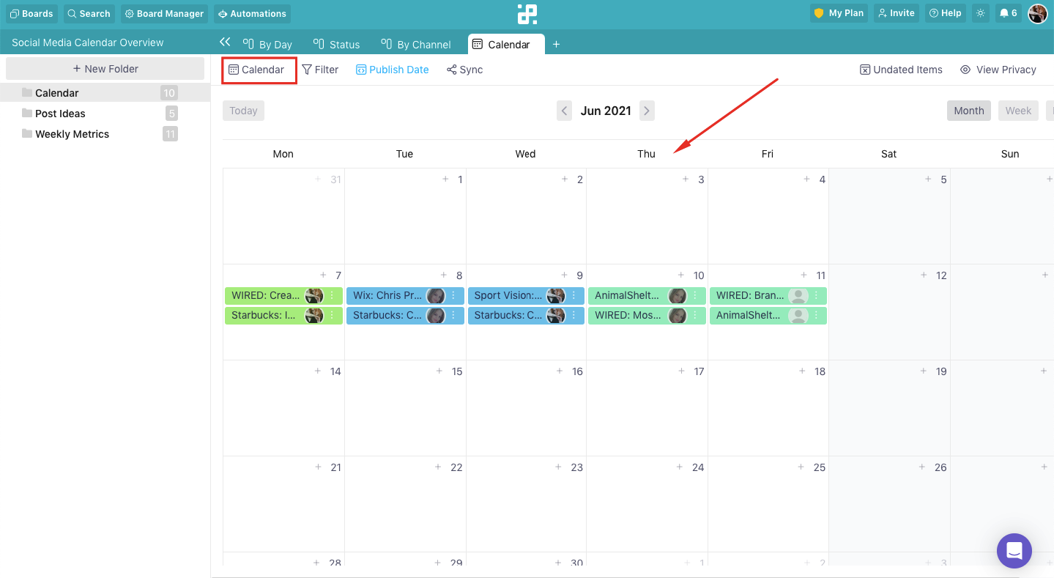The image size is (1054, 578).
Task: Open three-dot menu on WIRED: Bran... item
Action: [x=816, y=295]
